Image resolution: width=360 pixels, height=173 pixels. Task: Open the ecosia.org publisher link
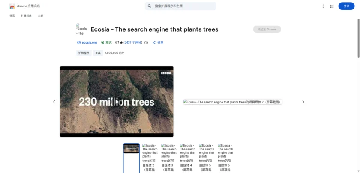click(89, 43)
